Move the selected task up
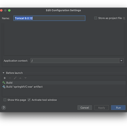127x127 pixels. (x=20, y=78)
